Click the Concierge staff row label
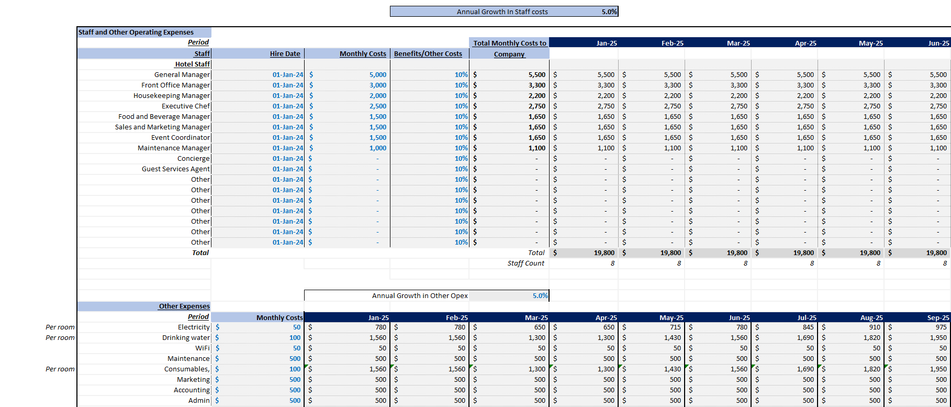The height and width of the screenshot is (407, 951). [193, 159]
